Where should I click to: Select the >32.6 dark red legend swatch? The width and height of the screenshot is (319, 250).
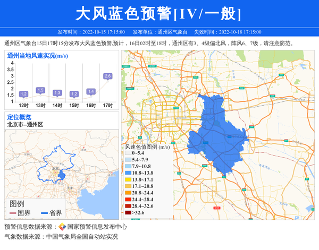click(127, 213)
